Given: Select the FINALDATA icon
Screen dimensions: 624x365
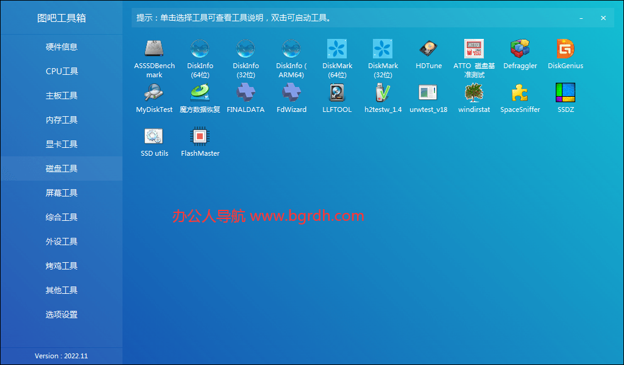Looking at the screenshot, I should [x=246, y=92].
